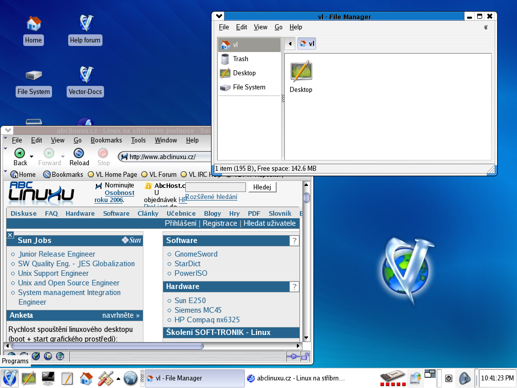Click the wireless network card tray icon
517x388 pixels.
coord(393,378)
